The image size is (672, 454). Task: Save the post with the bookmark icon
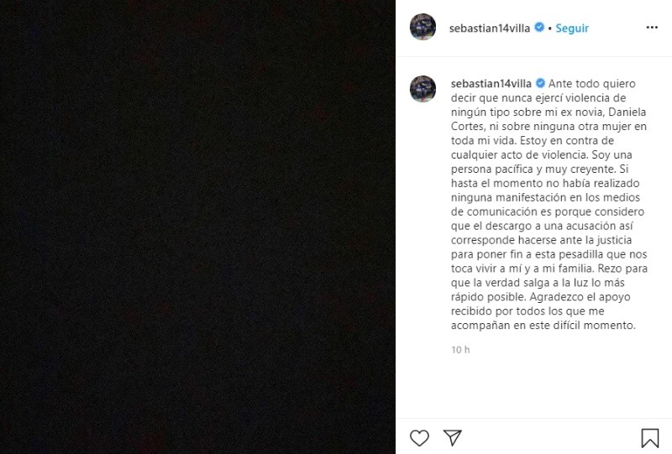649,438
